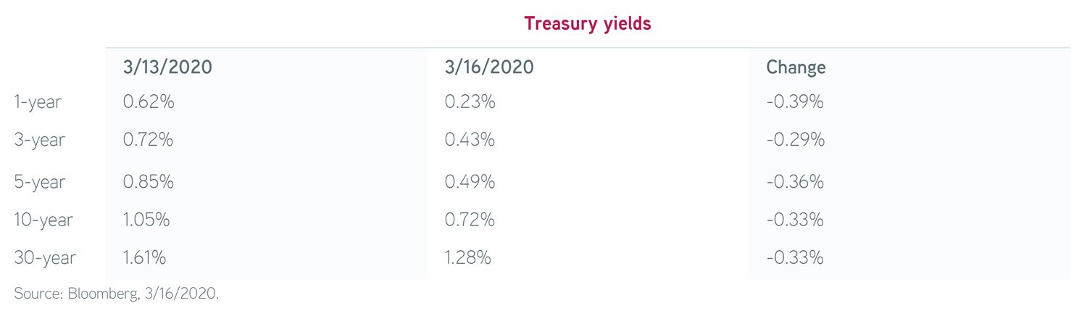Click the 1.05% ten-year yield cell
The height and width of the screenshot is (319, 1087).
click(x=147, y=218)
